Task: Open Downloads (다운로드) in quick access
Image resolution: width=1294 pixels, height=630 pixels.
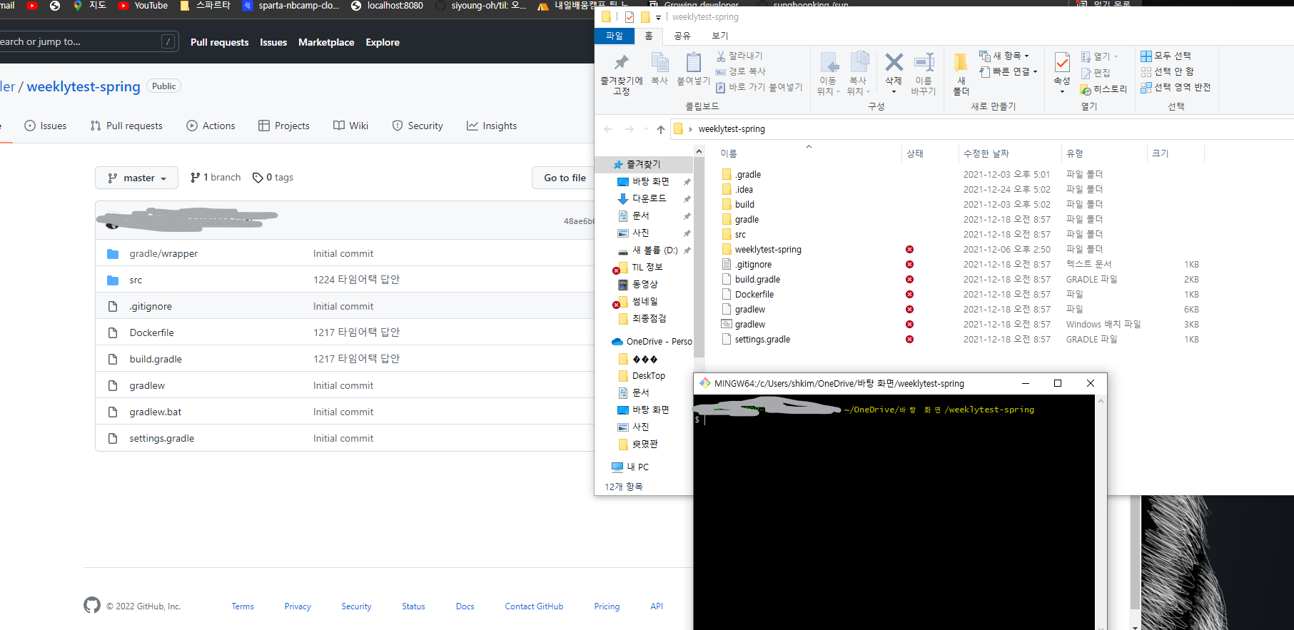Action: click(649, 198)
